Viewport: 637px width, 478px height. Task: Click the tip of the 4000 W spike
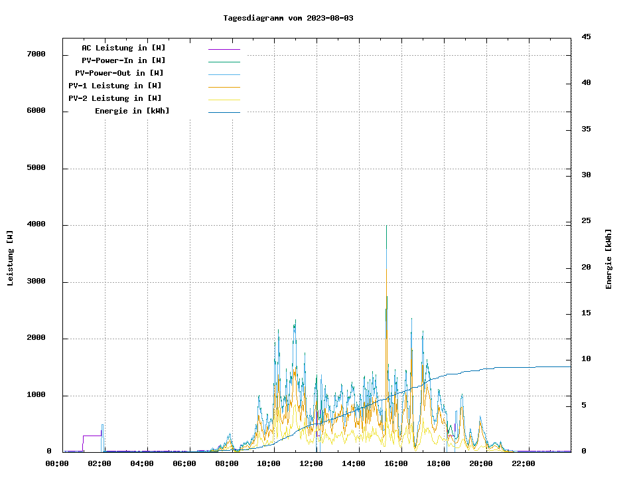[386, 226]
